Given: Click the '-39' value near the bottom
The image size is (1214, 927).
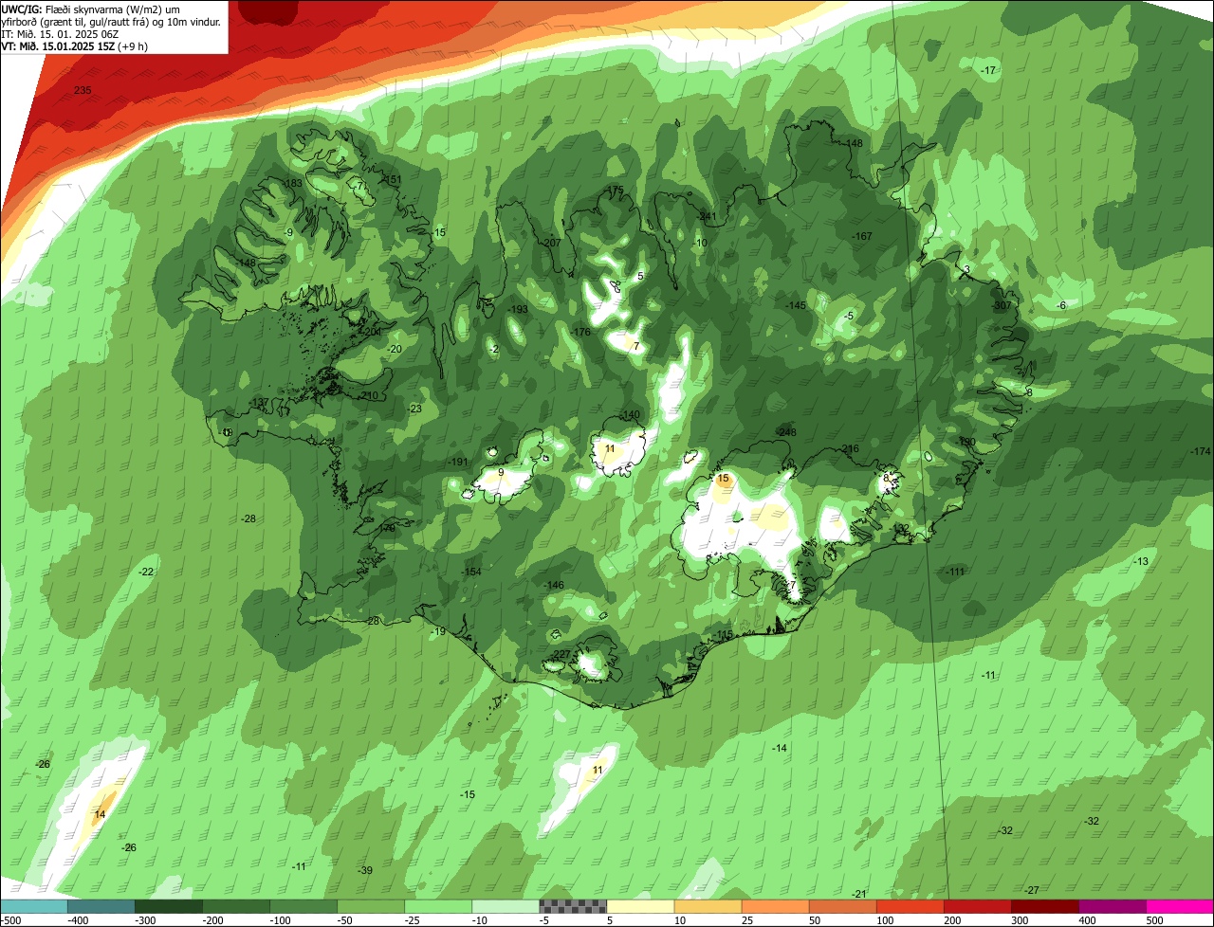Looking at the screenshot, I should 364,871.
